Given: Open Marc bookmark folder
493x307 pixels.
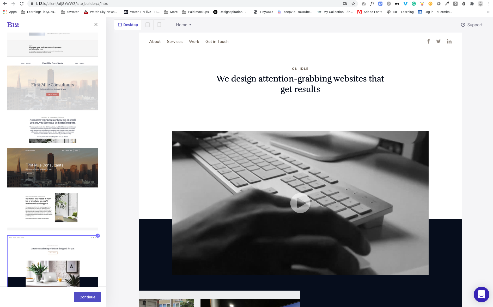Looking at the screenshot, I should tap(171, 12).
